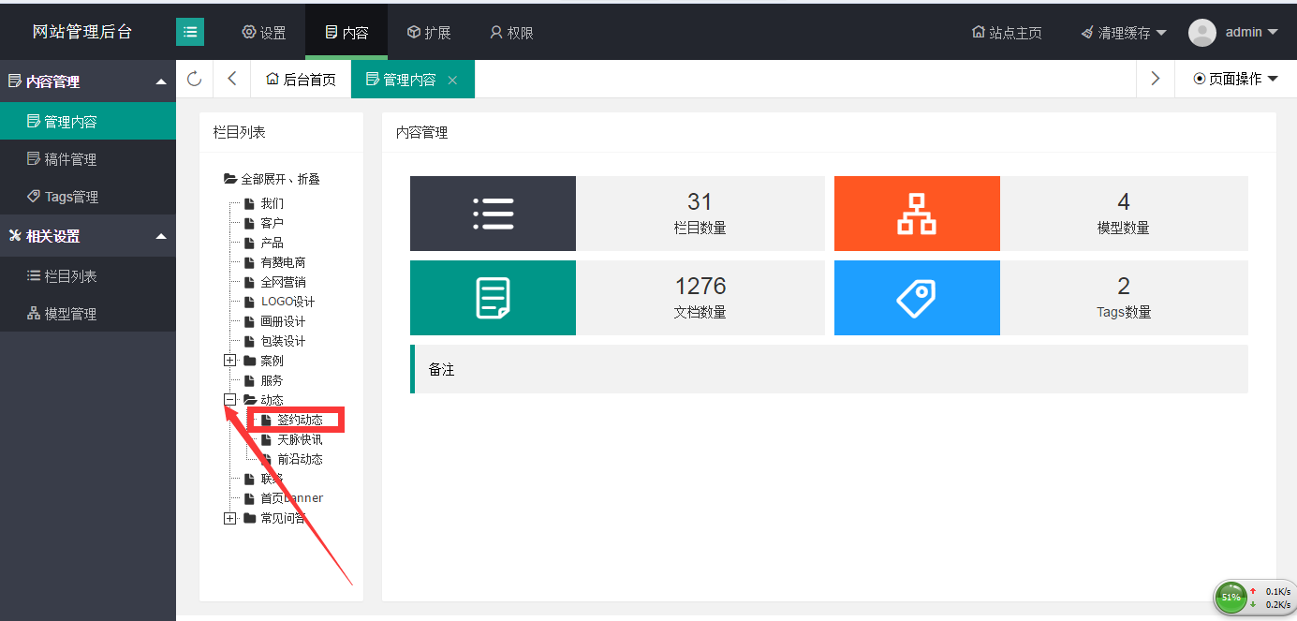Click the dark list icon for 栏目数量

point(493,214)
